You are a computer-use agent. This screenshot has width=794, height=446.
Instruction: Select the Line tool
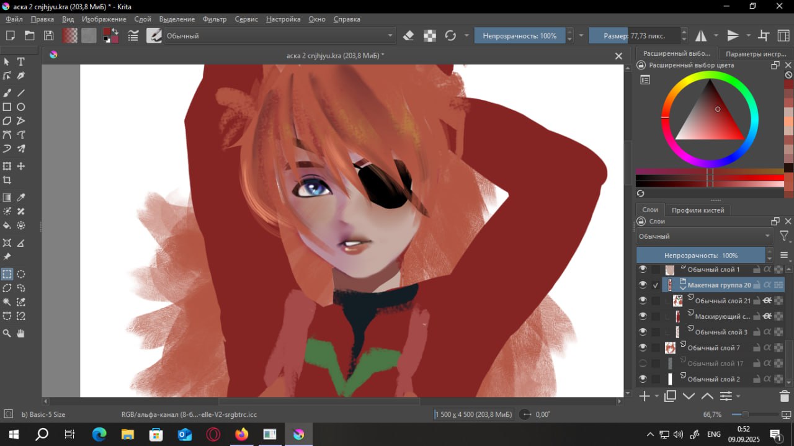click(20, 92)
